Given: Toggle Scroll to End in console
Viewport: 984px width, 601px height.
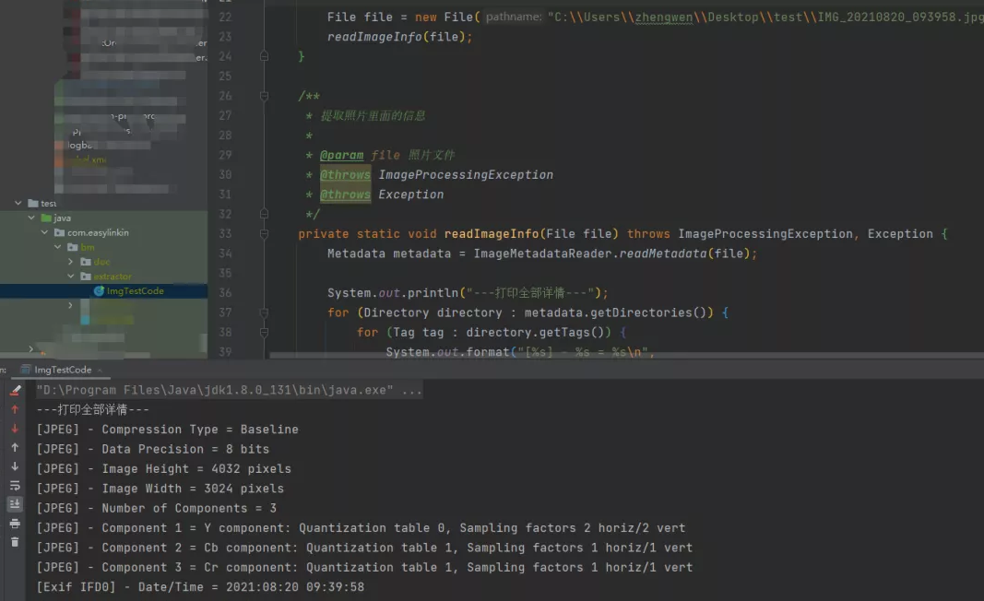Looking at the screenshot, I should 15,504.
